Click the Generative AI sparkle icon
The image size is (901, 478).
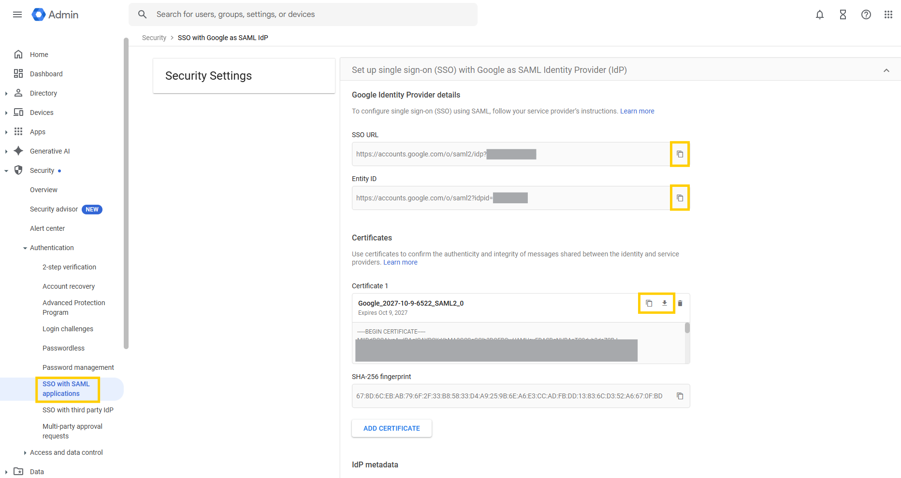(18, 151)
